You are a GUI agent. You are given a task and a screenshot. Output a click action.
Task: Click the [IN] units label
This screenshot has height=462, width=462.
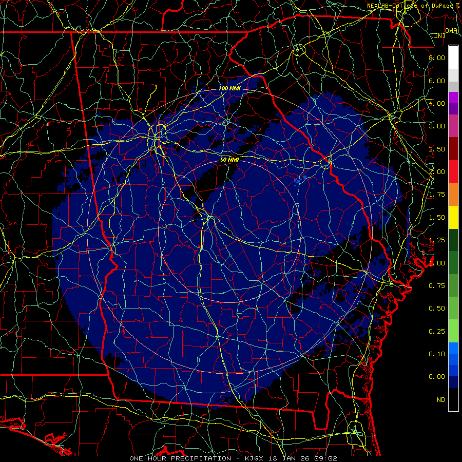click(438, 35)
